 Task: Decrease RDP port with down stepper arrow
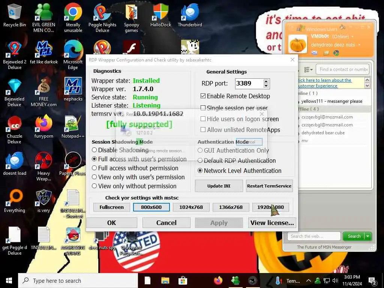266,86
